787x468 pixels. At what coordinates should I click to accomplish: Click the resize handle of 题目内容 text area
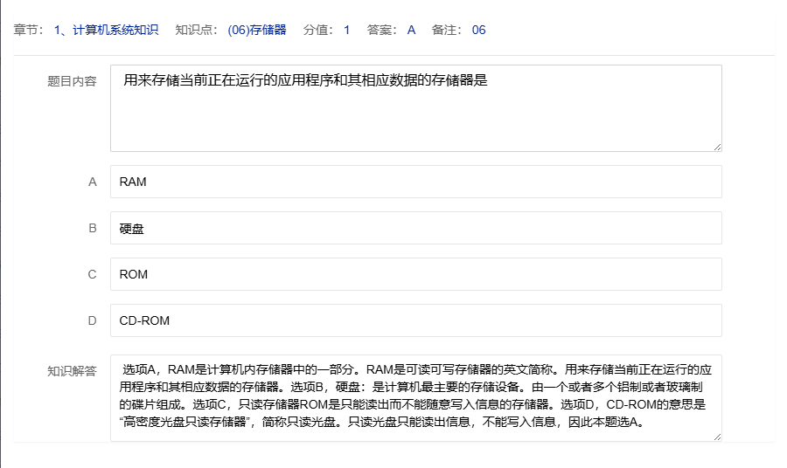(717, 147)
